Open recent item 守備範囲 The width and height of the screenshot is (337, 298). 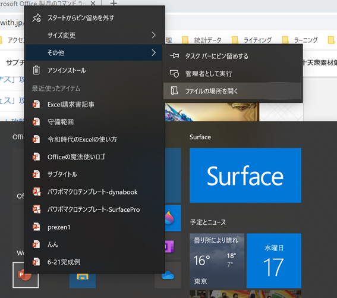(x=95, y=122)
